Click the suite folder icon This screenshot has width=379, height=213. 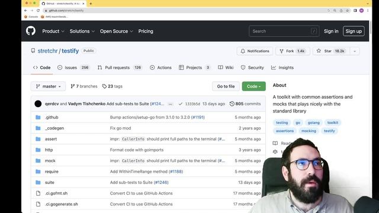pos(38,182)
